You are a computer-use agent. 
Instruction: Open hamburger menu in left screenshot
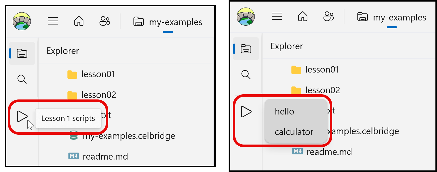coord(53,21)
